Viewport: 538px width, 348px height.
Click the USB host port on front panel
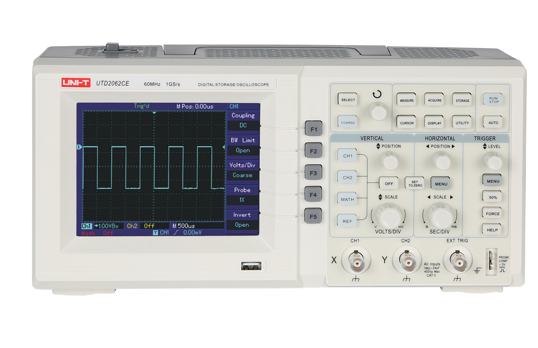click(251, 266)
